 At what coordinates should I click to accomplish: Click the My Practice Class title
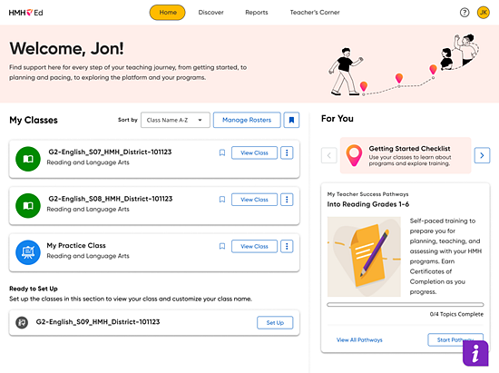pyautogui.click(x=76, y=245)
